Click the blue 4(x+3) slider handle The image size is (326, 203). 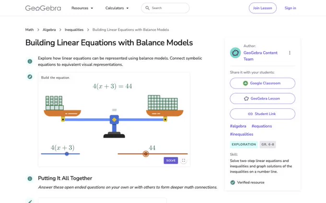(67, 154)
